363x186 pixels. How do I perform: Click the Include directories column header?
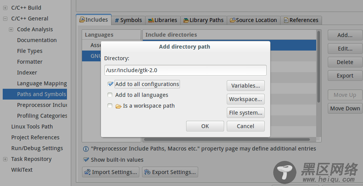pos(229,35)
